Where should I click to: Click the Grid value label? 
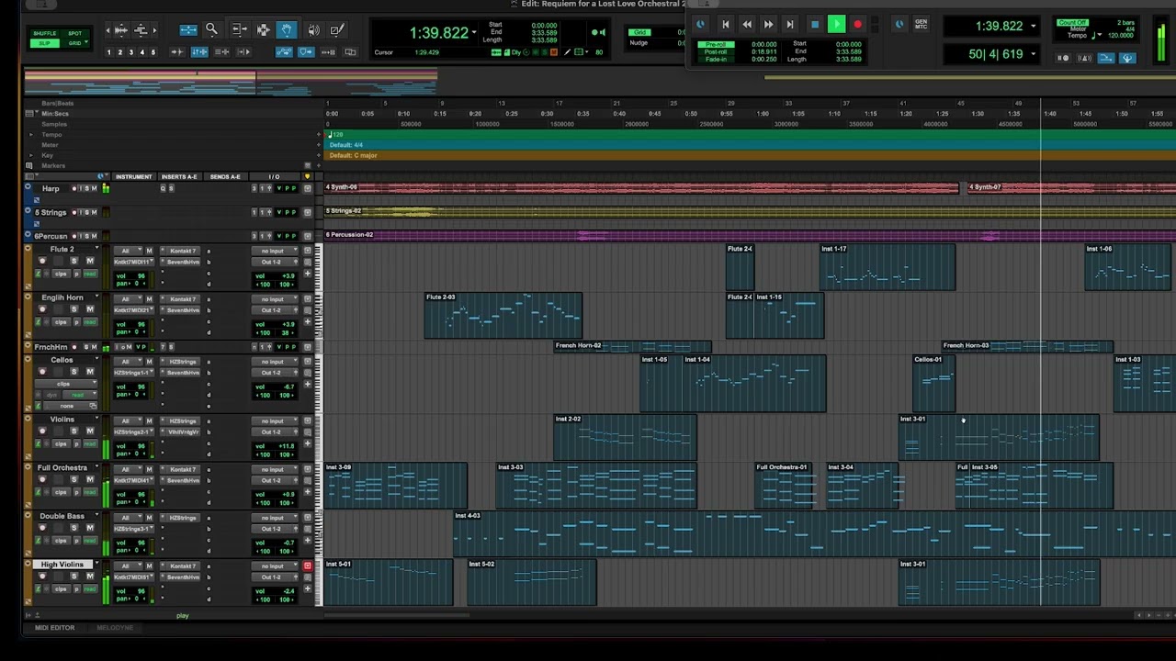click(x=639, y=33)
